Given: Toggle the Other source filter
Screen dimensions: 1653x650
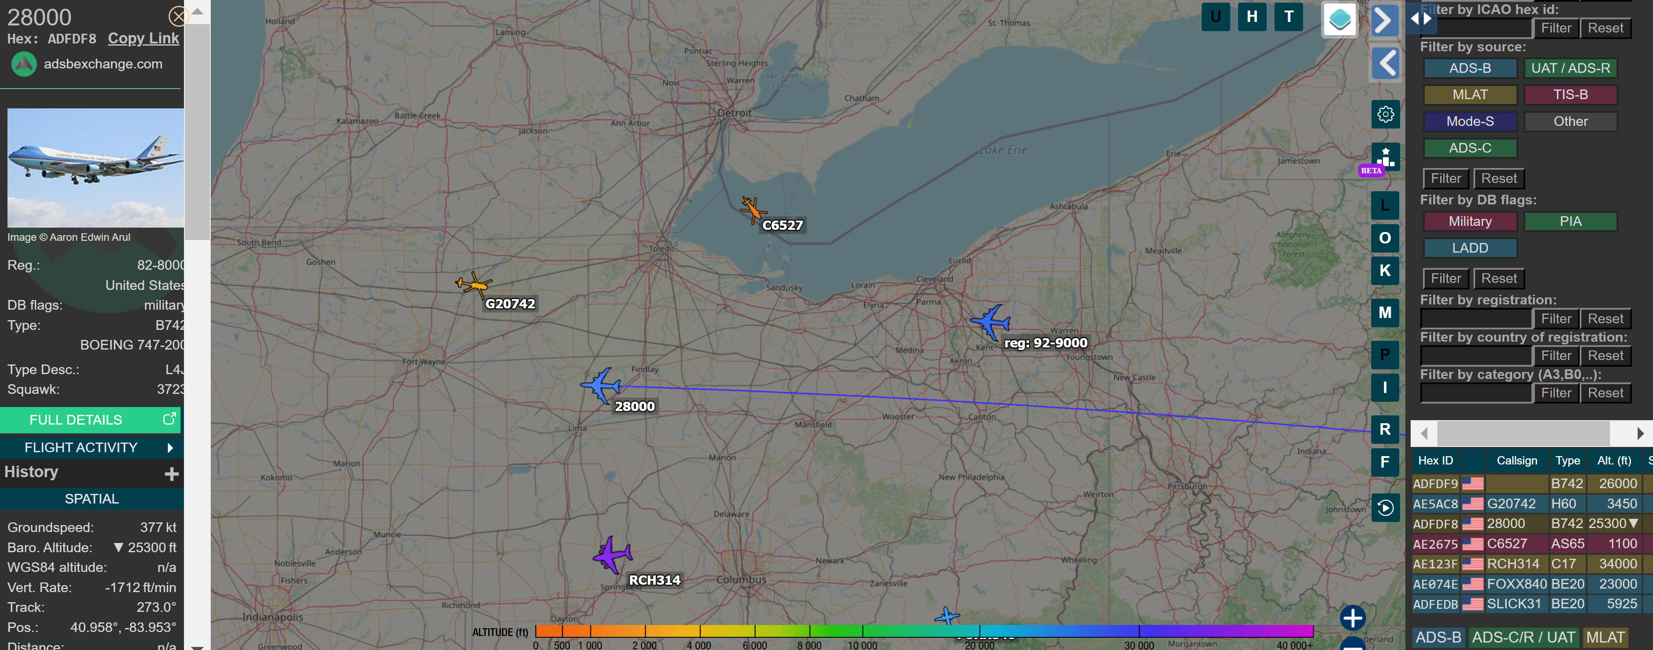Looking at the screenshot, I should click(x=1570, y=121).
